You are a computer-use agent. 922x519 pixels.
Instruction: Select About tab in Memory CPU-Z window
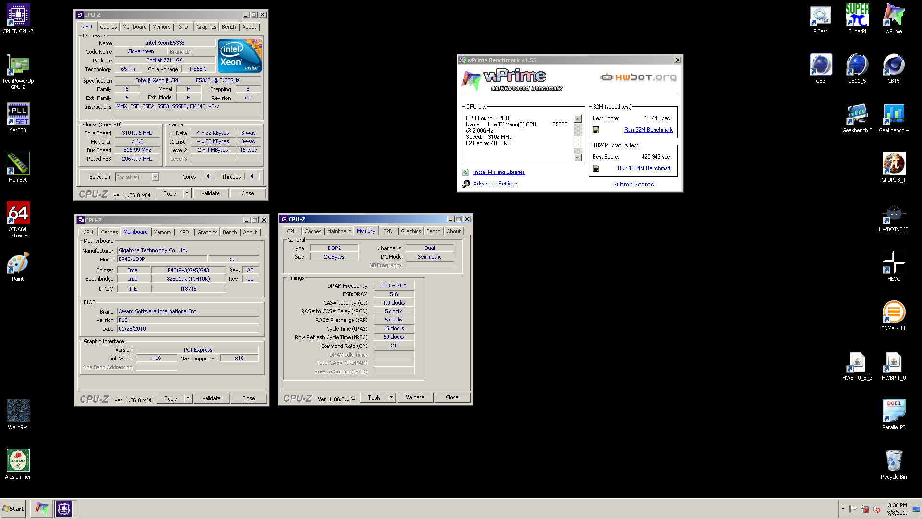[x=454, y=231]
